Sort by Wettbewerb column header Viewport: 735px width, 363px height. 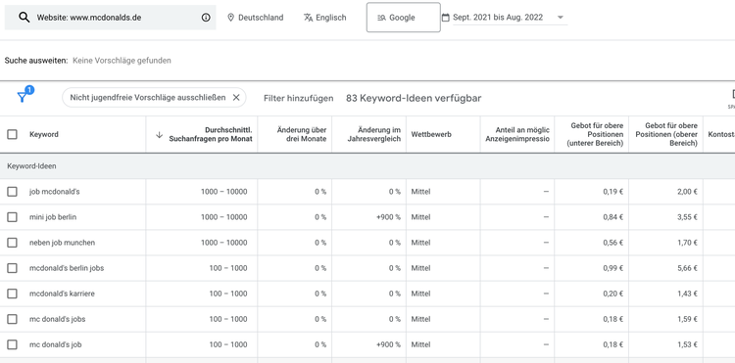[431, 135]
